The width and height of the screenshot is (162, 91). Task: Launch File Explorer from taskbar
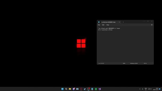70,89
